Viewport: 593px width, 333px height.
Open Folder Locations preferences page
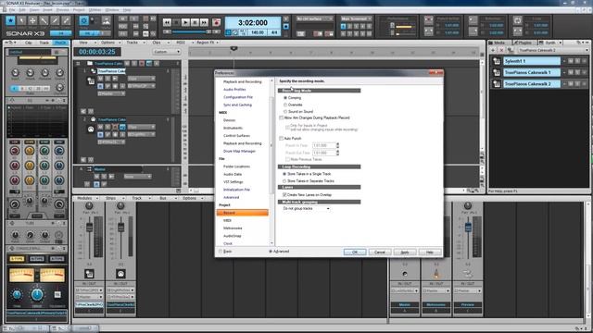[x=236, y=166]
